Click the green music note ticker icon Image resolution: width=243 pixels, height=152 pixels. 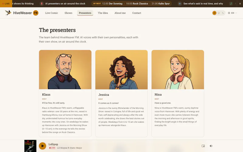point(231,4)
